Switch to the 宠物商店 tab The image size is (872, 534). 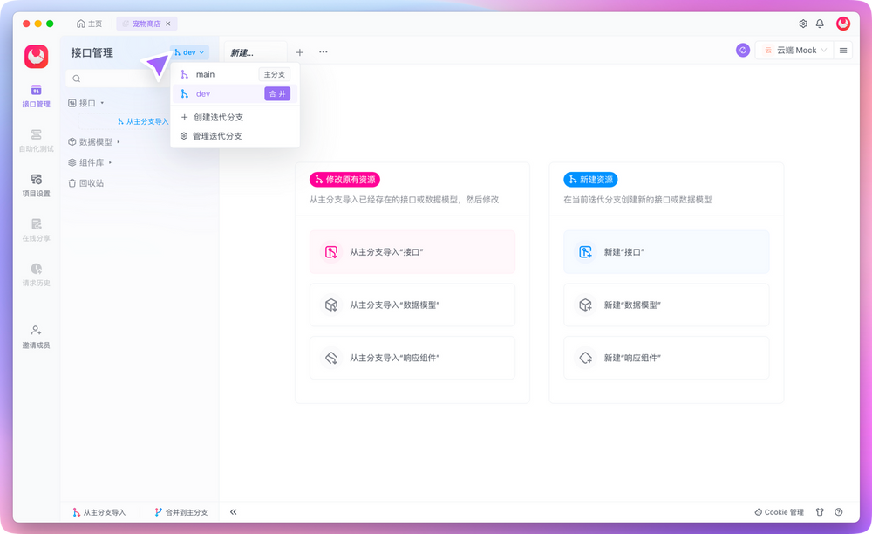146,24
